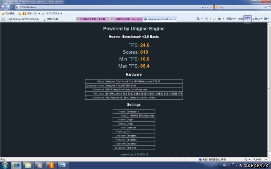Click the Feeds icon in command bar
Image resolution: width=271 pixels, height=169 pixels.
[206, 19]
